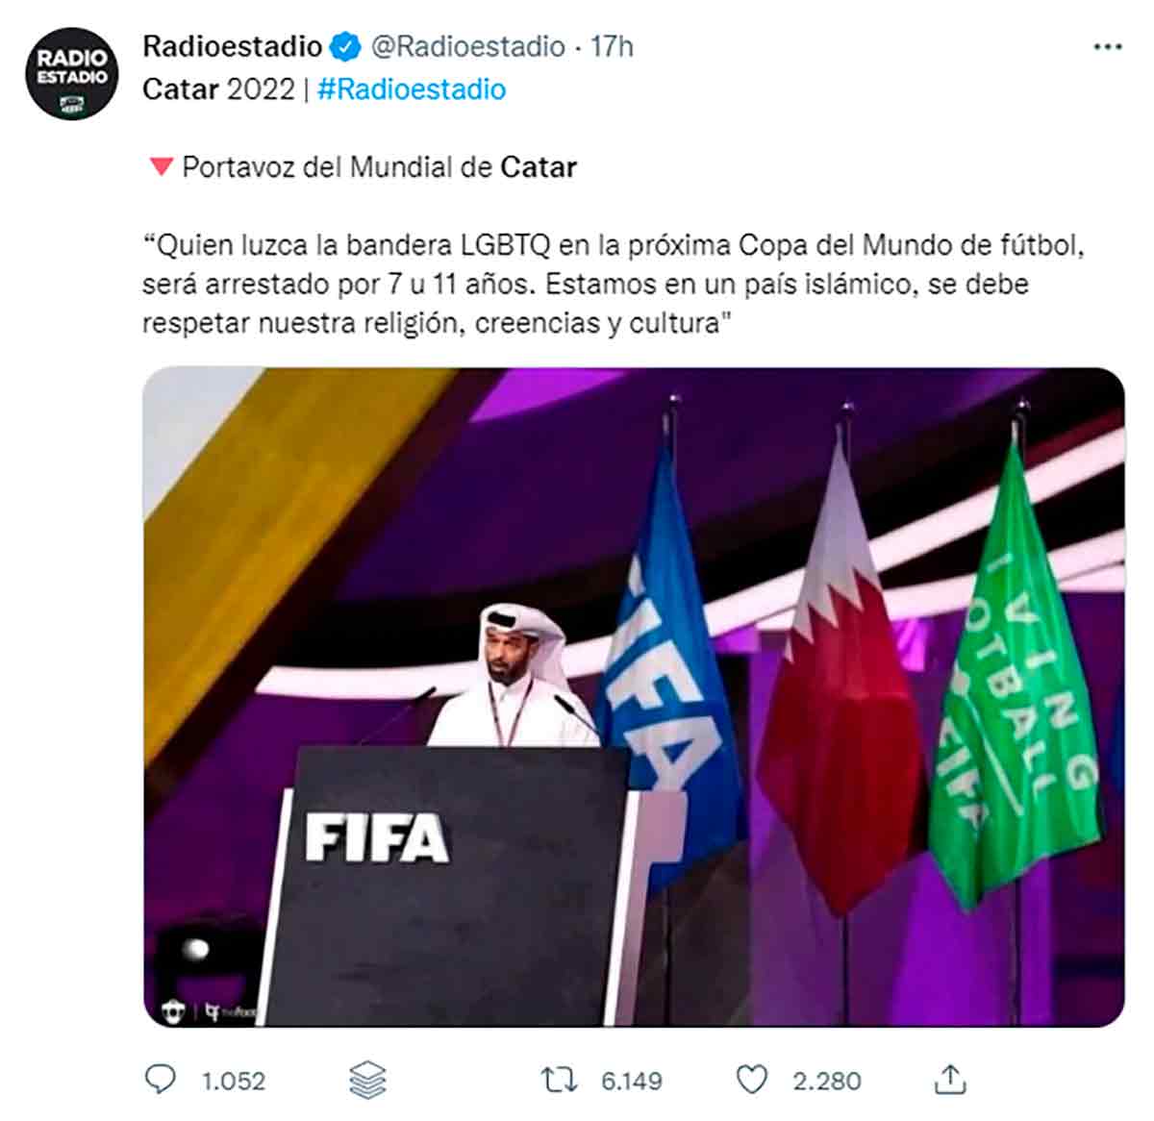The width and height of the screenshot is (1154, 1121).
Task: Click the Radio Estadio profile avatar
Action: (x=72, y=74)
